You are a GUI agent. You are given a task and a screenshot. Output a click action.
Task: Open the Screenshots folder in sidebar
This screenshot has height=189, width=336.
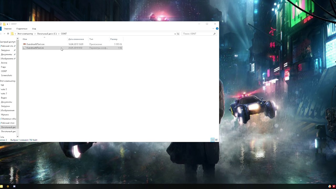(x=7, y=75)
